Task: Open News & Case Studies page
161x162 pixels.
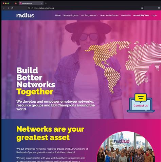Action: tap(109, 15)
